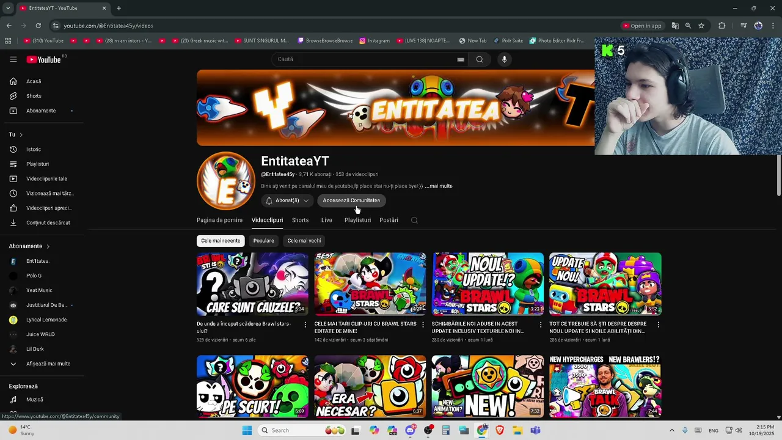Image resolution: width=782 pixels, height=440 pixels.
Task: Open Instagram bookmark
Action: point(375,41)
